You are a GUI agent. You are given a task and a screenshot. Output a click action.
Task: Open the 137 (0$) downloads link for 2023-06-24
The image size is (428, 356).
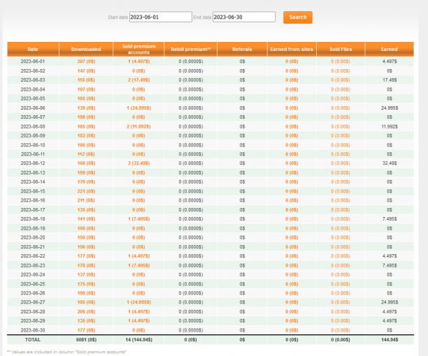point(86,274)
